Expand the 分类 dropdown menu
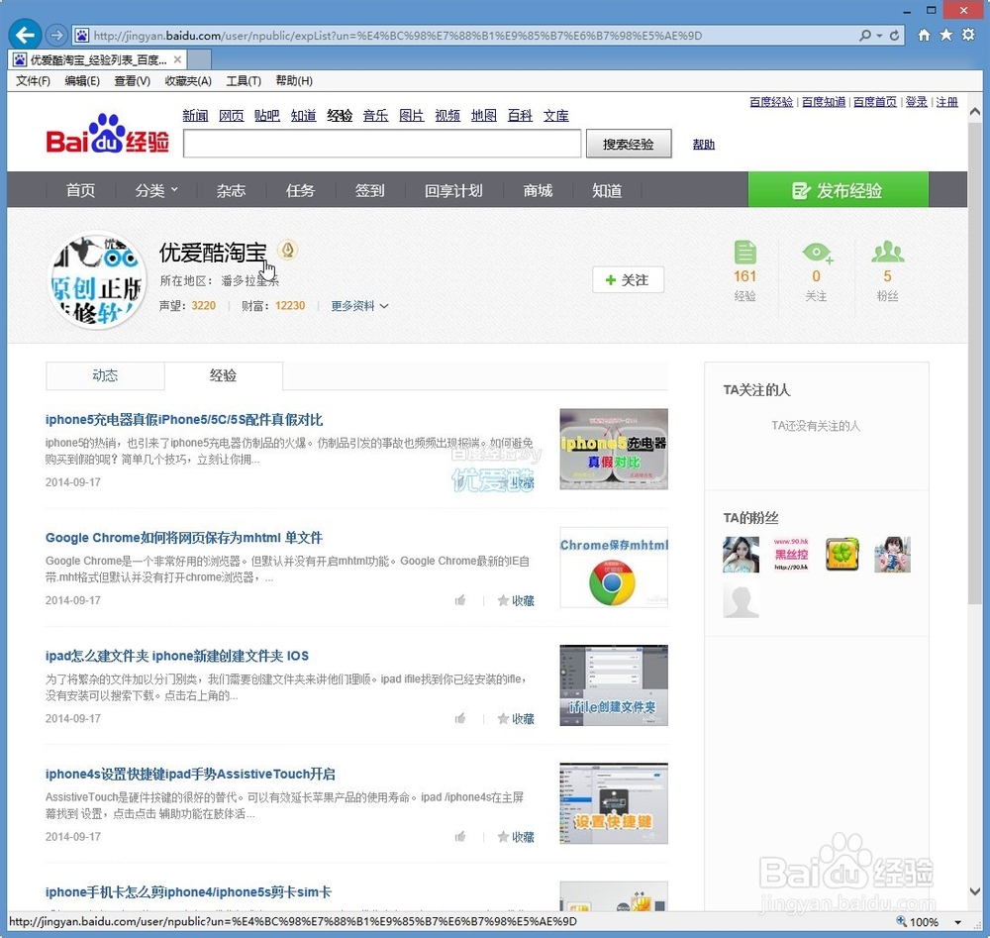Image resolution: width=990 pixels, height=938 pixels. tap(155, 189)
